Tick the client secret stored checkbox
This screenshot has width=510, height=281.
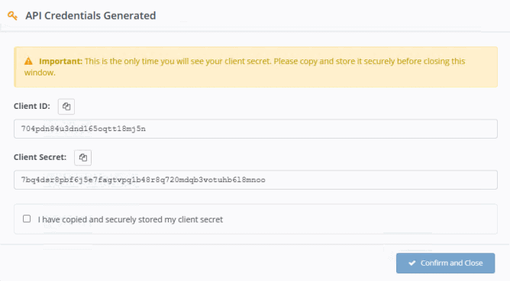(27, 219)
